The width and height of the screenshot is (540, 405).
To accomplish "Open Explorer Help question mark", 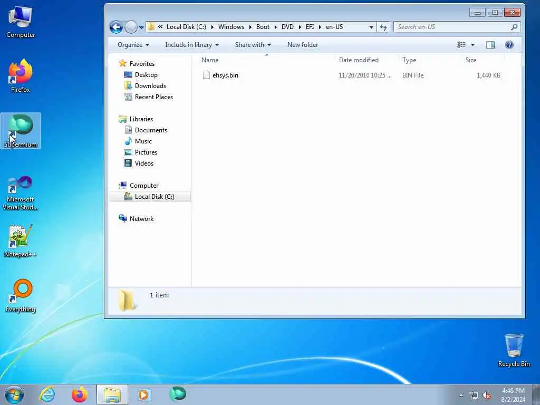I will coord(509,45).
